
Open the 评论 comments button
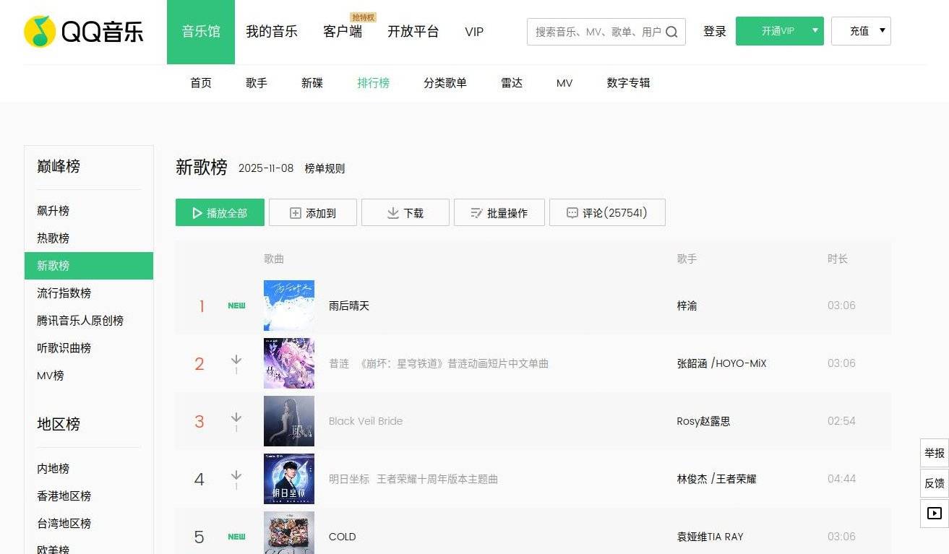[x=607, y=213]
